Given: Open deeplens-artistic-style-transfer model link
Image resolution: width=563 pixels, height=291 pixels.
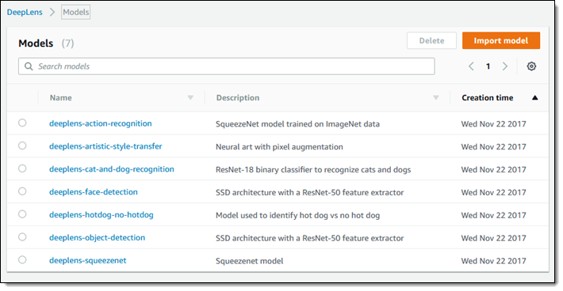Looking at the screenshot, I should (x=105, y=146).
